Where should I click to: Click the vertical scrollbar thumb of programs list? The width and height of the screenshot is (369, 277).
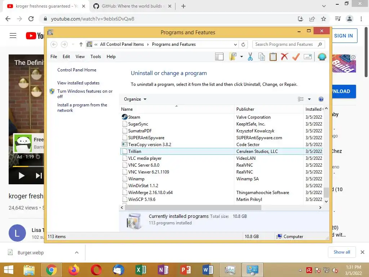pos(326,192)
